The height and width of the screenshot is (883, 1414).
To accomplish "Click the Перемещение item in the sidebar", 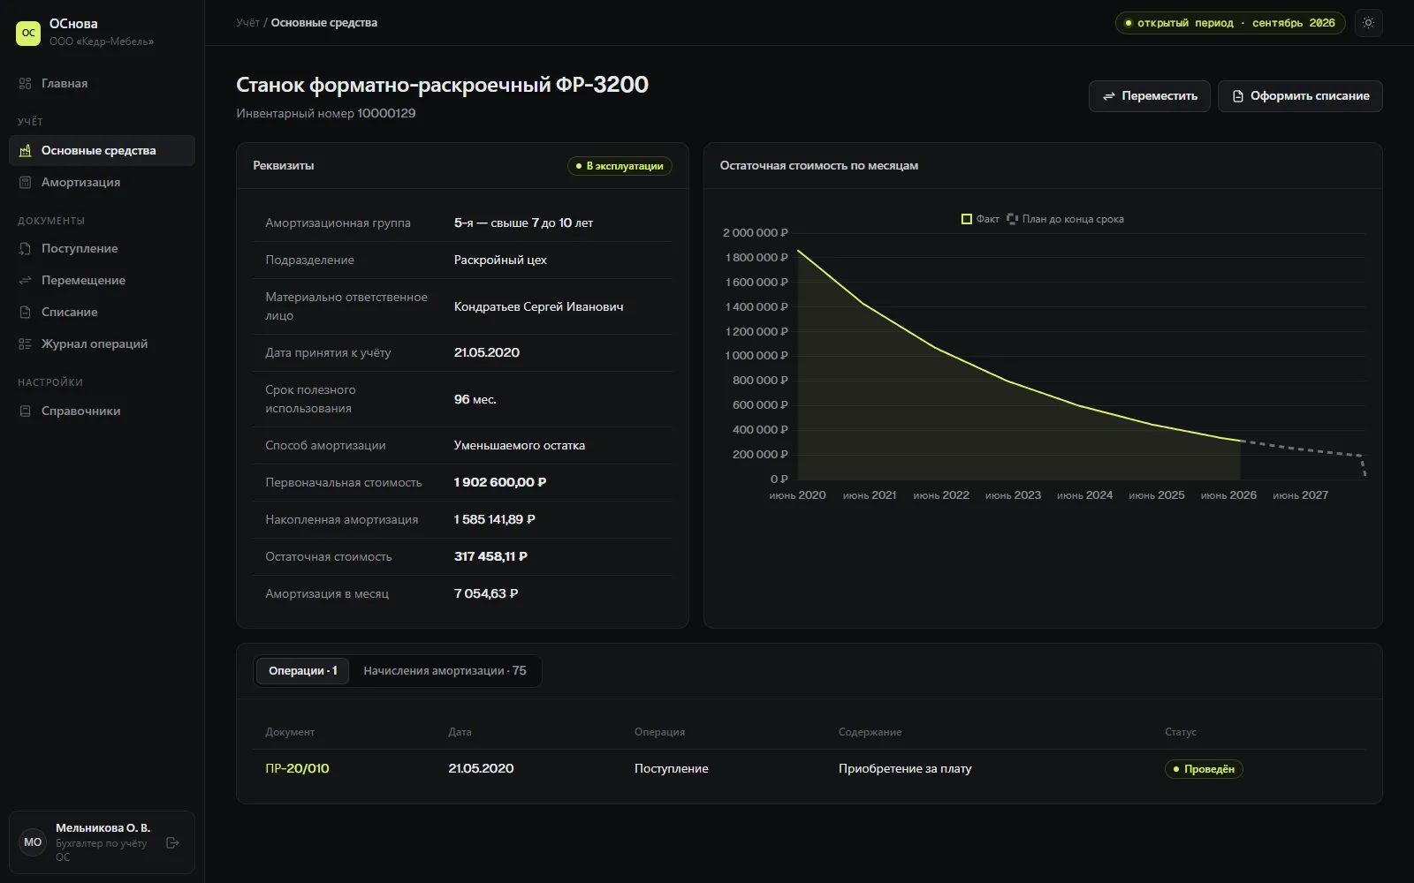I will pos(102,280).
